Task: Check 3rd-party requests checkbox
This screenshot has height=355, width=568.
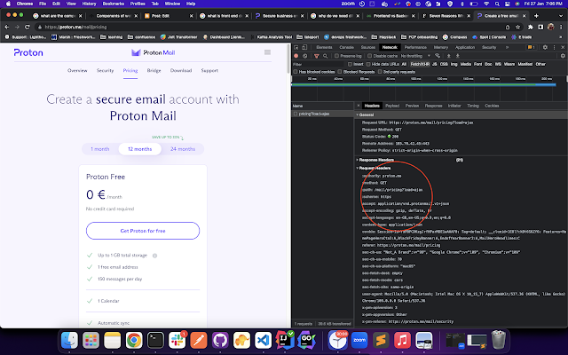Action: click(x=380, y=72)
